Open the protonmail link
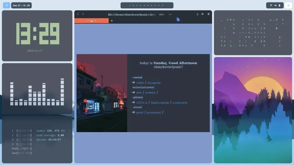The height and width of the screenshot is (165, 294). 154,113
